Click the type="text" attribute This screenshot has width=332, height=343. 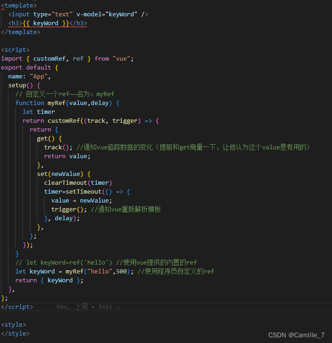pyautogui.click(x=53, y=14)
